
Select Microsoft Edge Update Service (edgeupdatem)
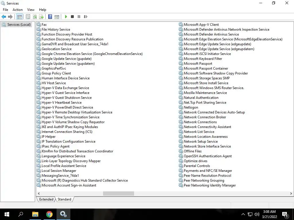coord(219,49)
